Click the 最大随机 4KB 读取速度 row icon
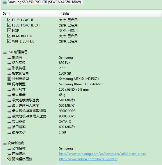 coord(9,112)
